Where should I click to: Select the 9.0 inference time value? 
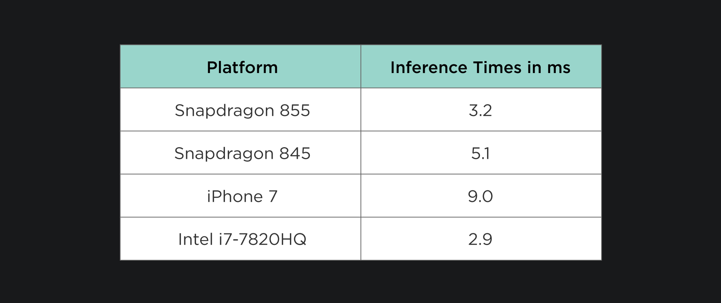tap(480, 196)
